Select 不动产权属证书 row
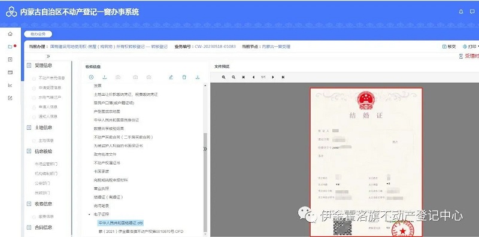Image resolution: width=479 pixels, height=237 pixels. coord(107,163)
